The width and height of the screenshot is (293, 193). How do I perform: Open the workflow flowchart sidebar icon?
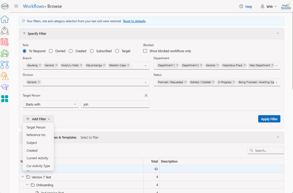5,65
